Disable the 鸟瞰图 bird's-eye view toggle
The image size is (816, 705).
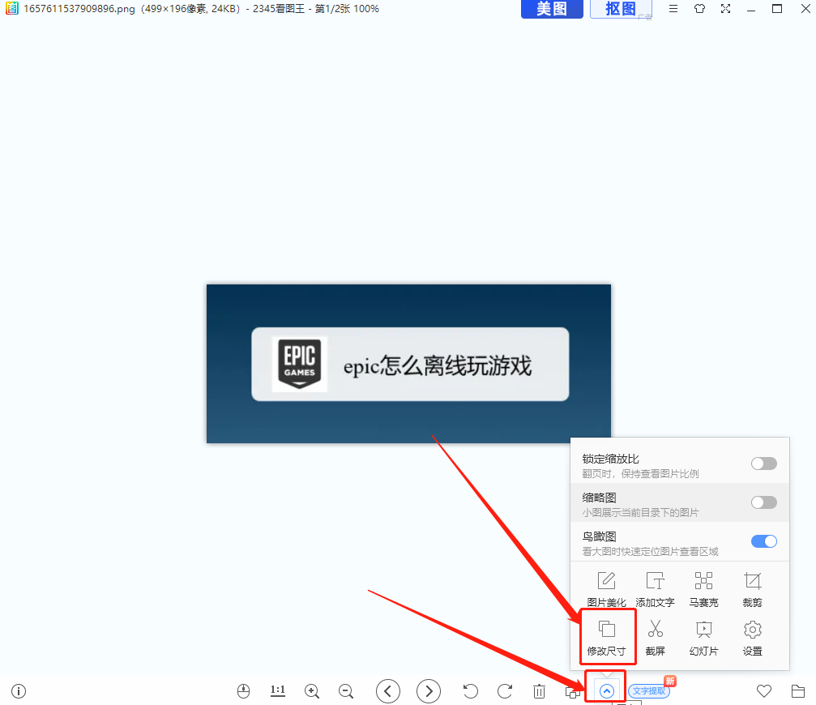763,540
